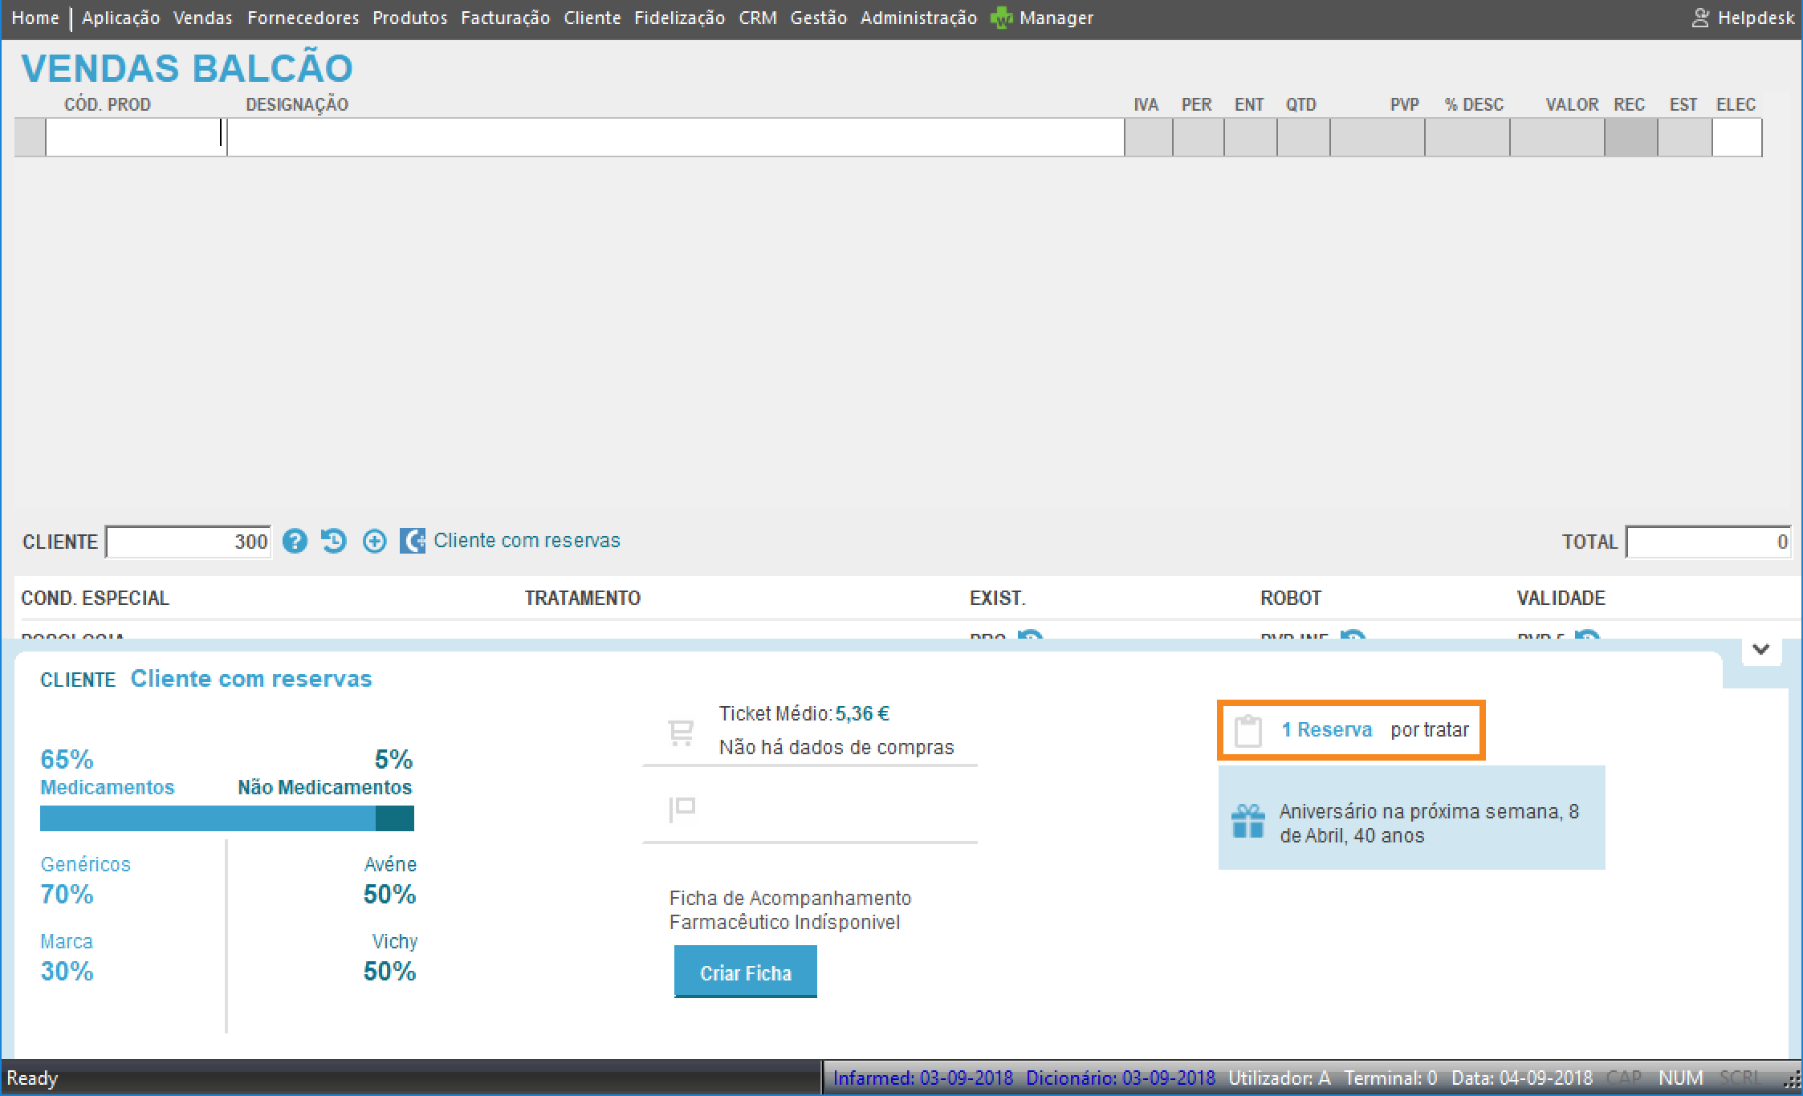Click the CÓD. PROD input field

tap(135, 137)
